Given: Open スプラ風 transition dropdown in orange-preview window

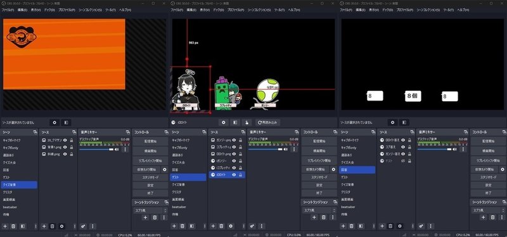Looking at the screenshot, I should click(150, 210).
